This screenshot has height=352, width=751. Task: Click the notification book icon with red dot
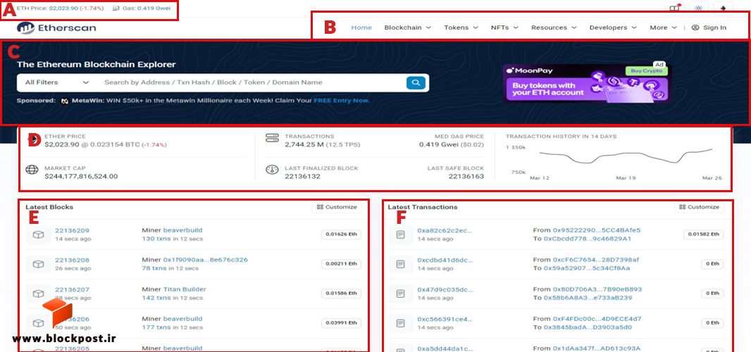[x=675, y=8]
